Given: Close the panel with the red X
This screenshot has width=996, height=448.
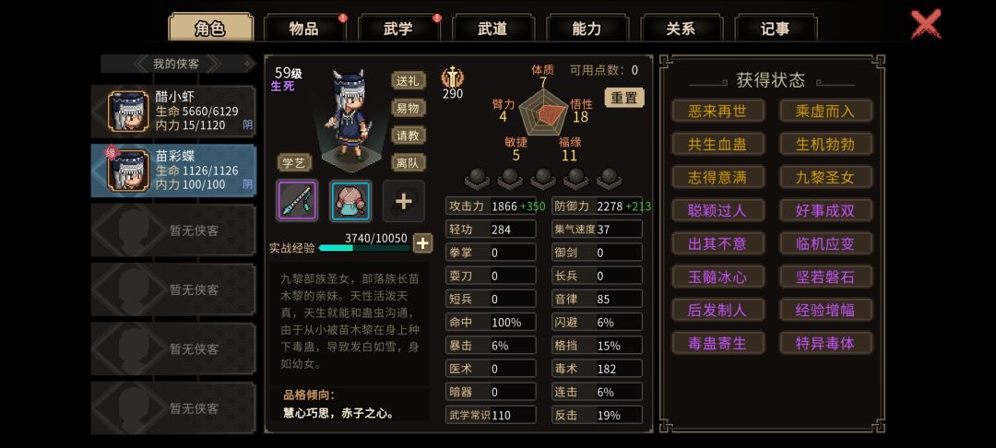Looking at the screenshot, I should click(x=926, y=24).
